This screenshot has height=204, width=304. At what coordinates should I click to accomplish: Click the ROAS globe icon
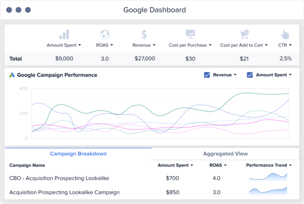click(x=104, y=34)
